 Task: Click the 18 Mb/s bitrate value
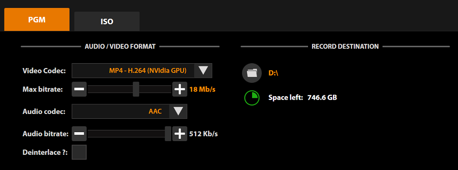click(202, 89)
